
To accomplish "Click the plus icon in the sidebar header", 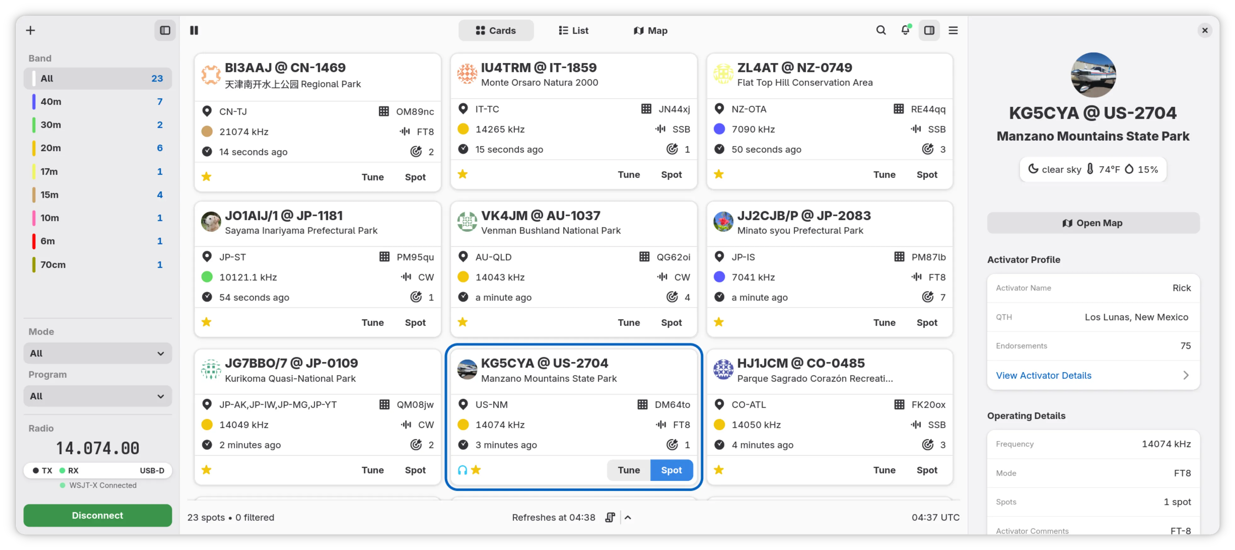I will click(x=31, y=30).
